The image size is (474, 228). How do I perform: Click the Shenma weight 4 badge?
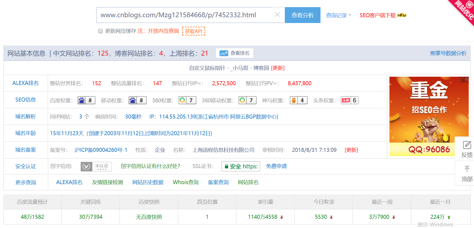point(299,100)
